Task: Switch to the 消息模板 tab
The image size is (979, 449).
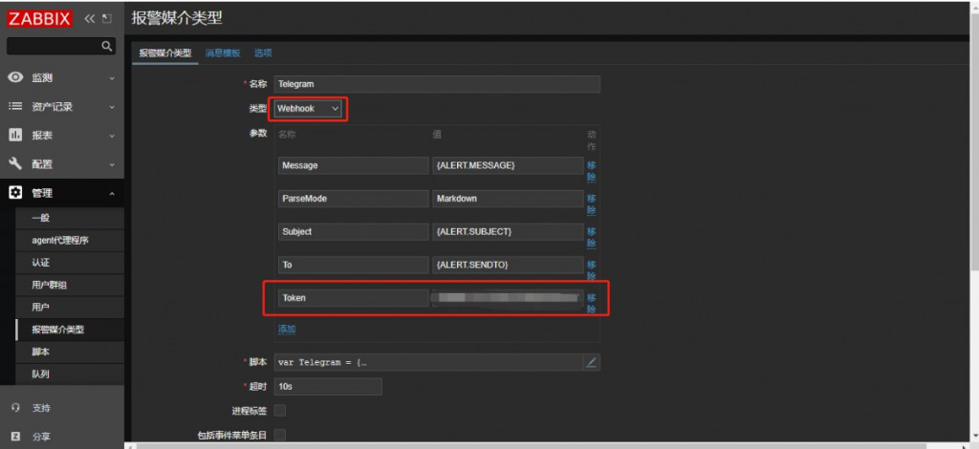Action: point(223,53)
